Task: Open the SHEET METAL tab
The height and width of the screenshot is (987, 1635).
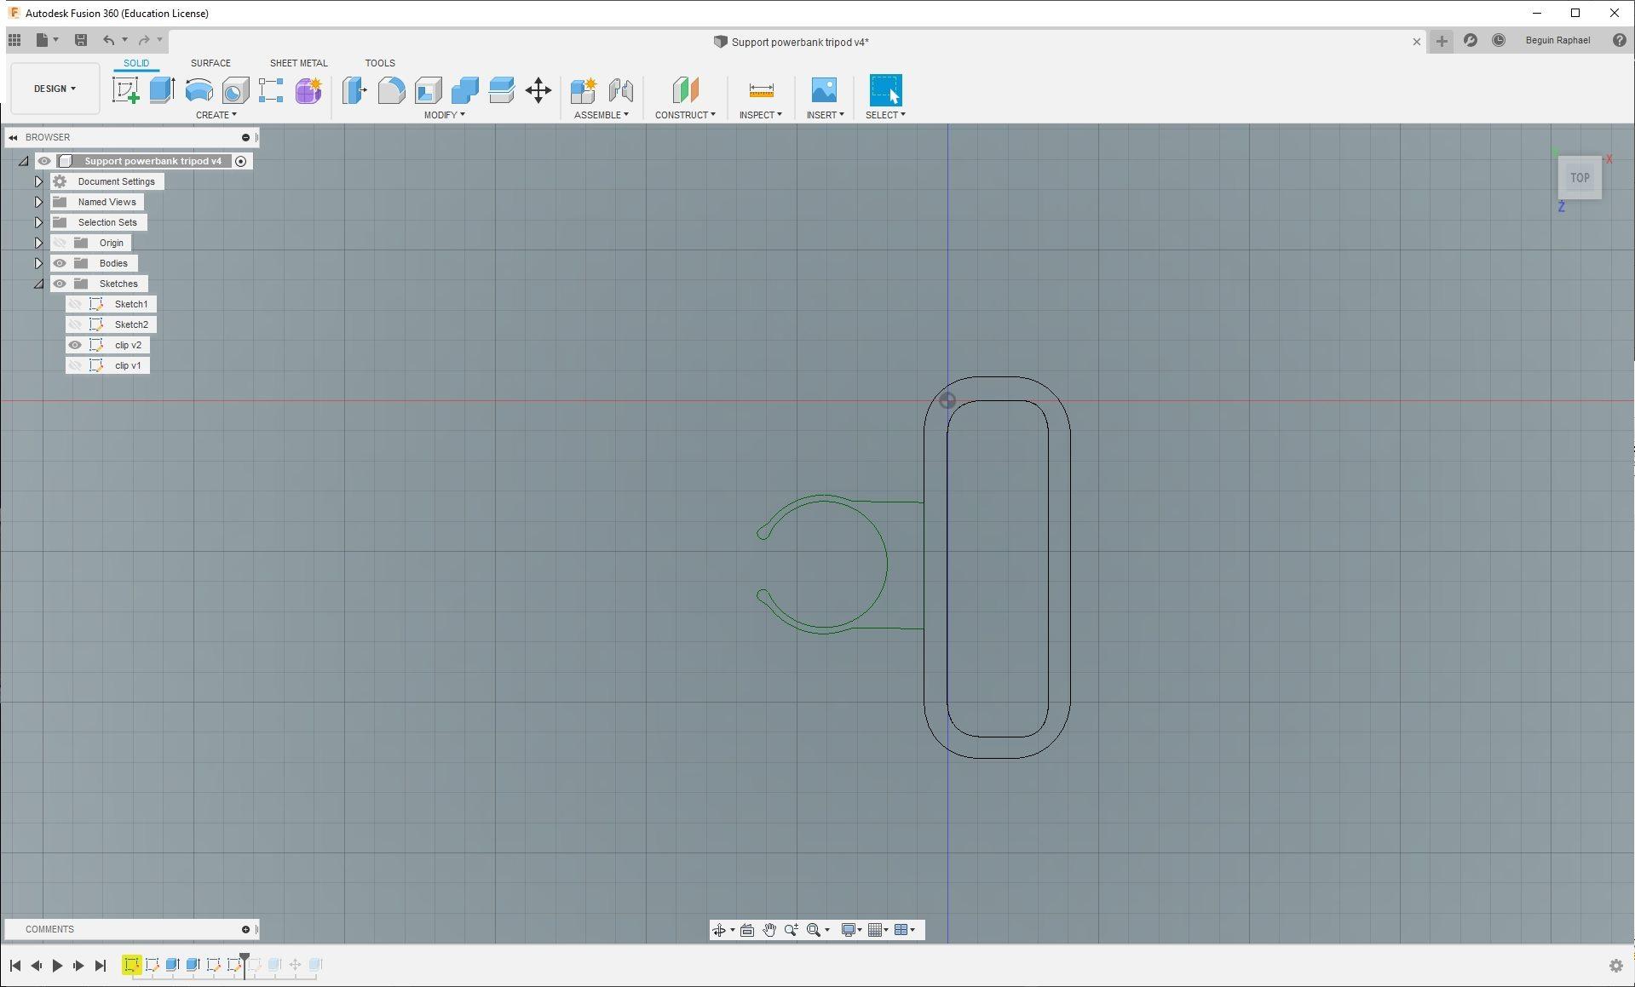Action: click(x=298, y=63)
